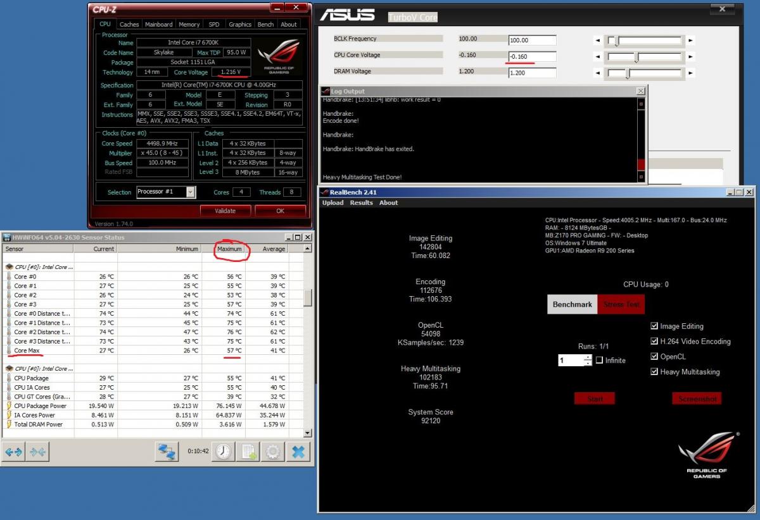
Task: Click CPU Core Voltage -0.160 input field
Action: tap(532, 57)
